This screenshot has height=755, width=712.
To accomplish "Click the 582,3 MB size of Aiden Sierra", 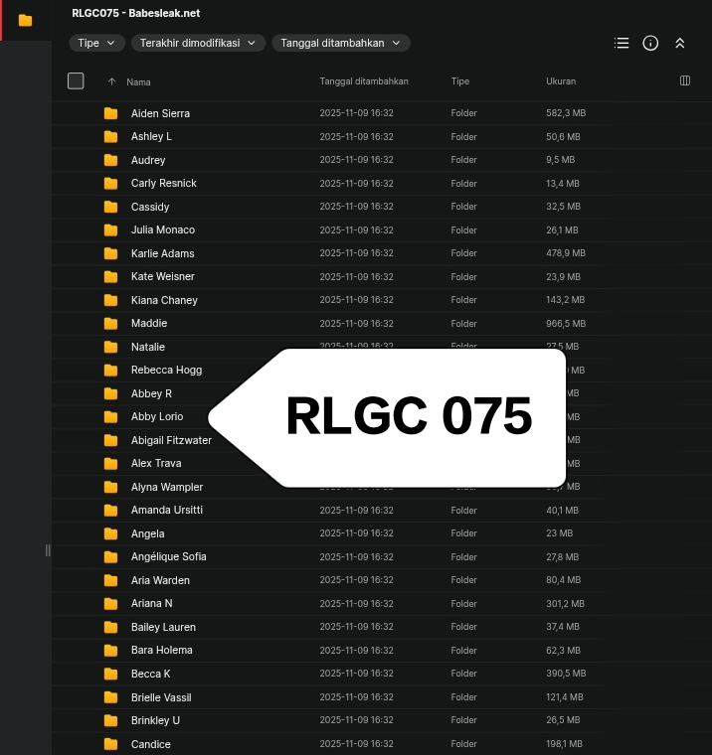I will (566, 112).
